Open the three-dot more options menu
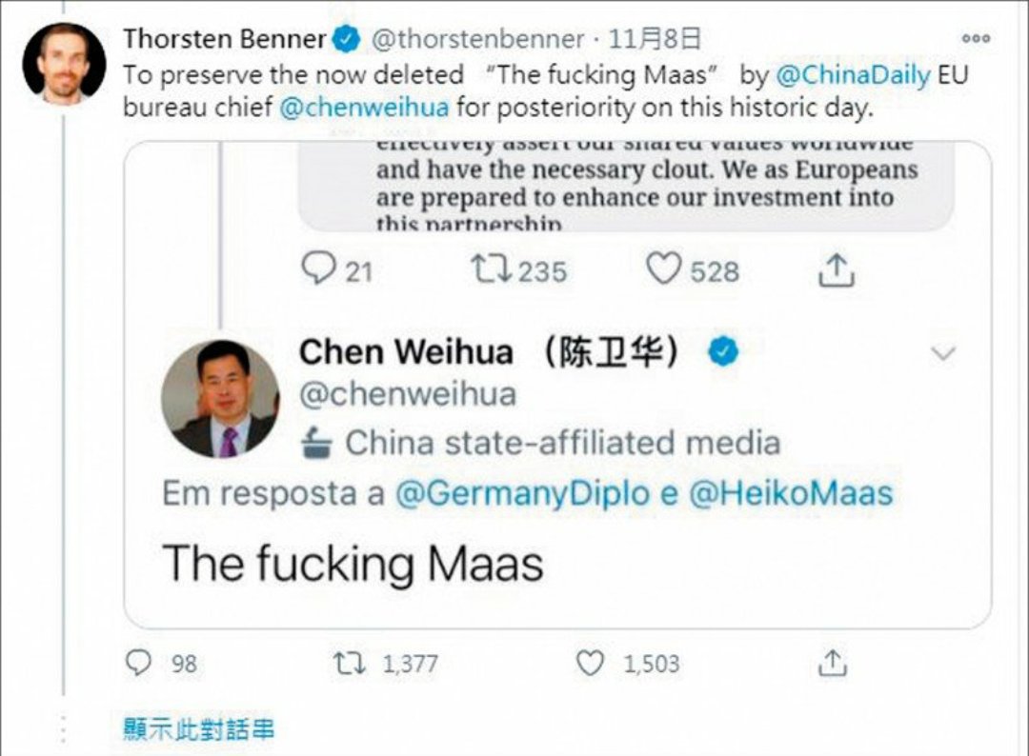Screen dimensions: 1029x756 [x=976, y=39]
